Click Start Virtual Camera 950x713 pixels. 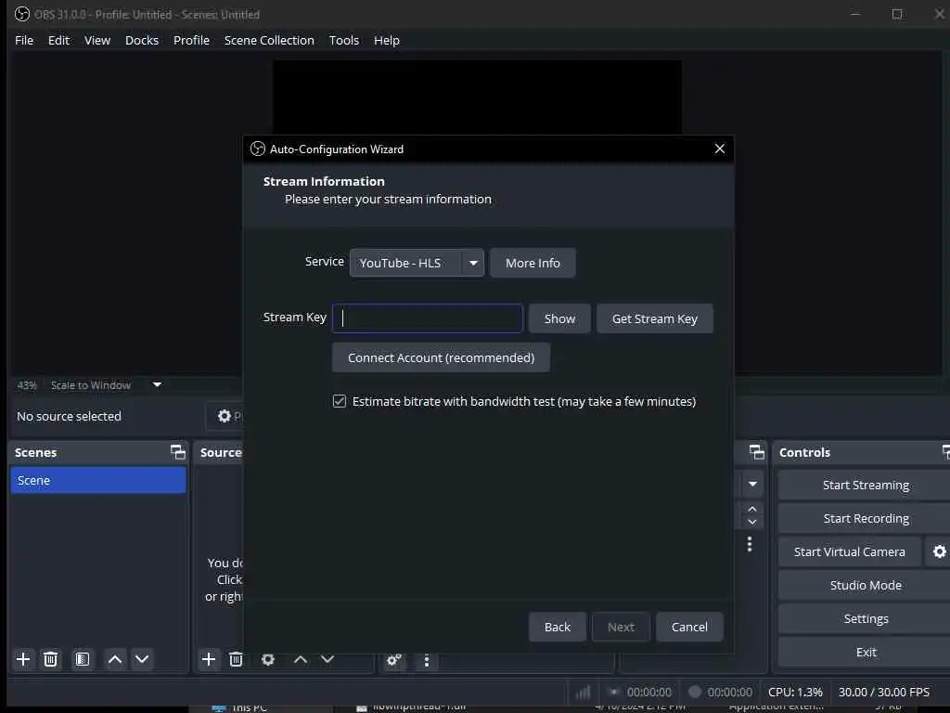pyautogui.click(x=850, y=551)
